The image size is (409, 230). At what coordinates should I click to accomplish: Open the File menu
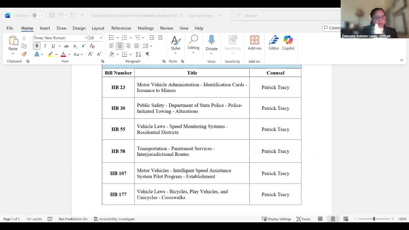pos(10,28)
